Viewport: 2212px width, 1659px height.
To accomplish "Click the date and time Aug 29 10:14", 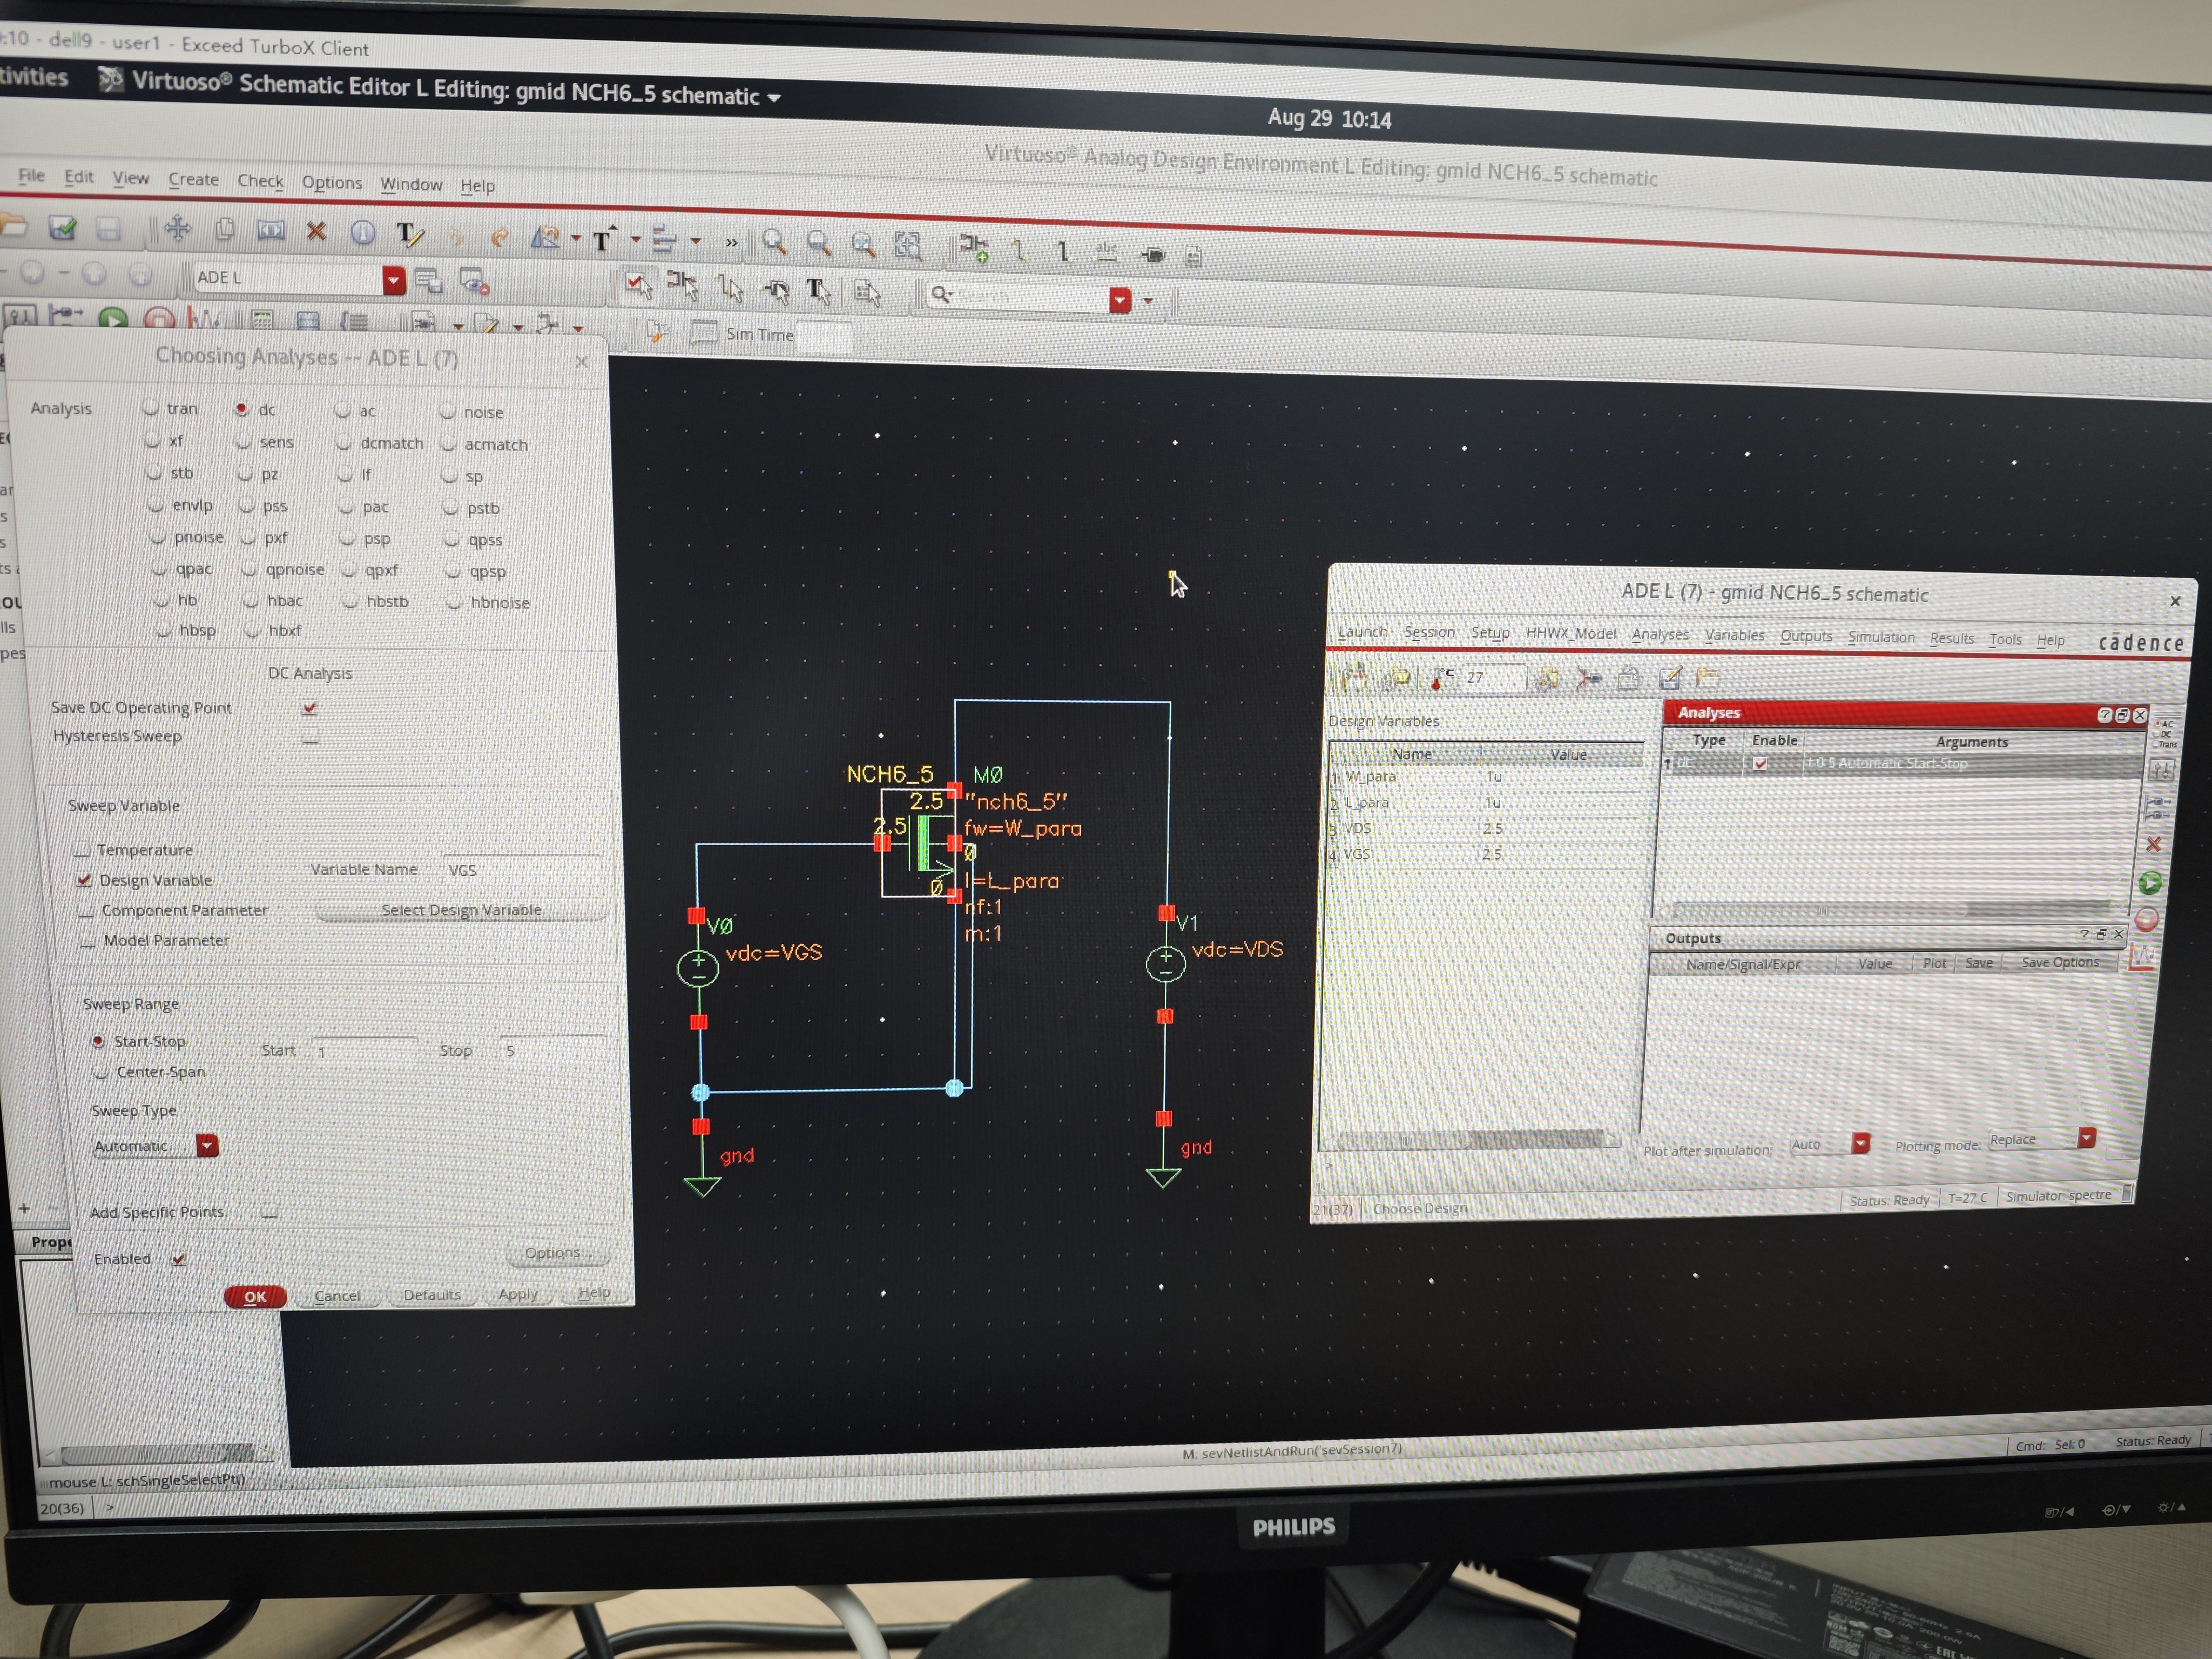I will (1329, 119).
